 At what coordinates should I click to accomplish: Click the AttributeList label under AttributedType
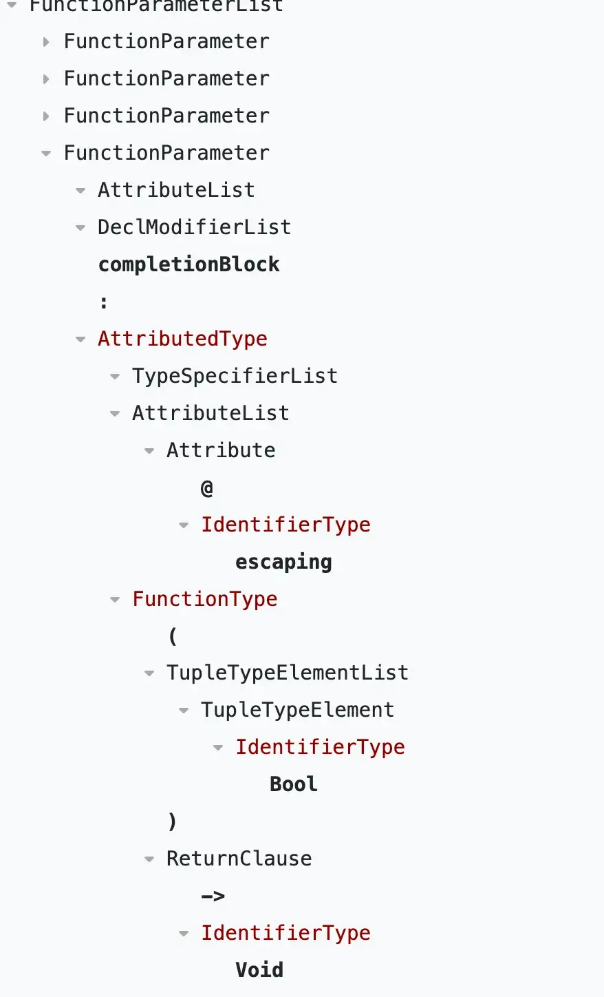click(211, 413)
